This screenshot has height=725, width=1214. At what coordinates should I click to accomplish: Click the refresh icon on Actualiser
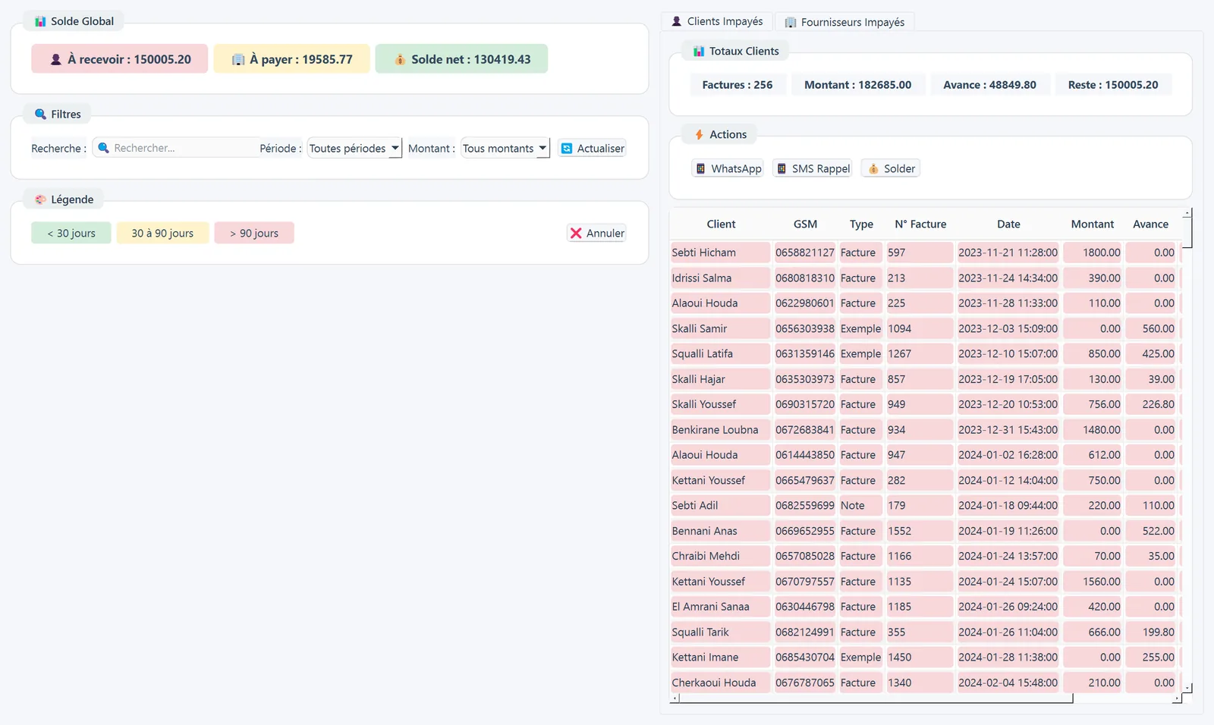pos(567,149)
